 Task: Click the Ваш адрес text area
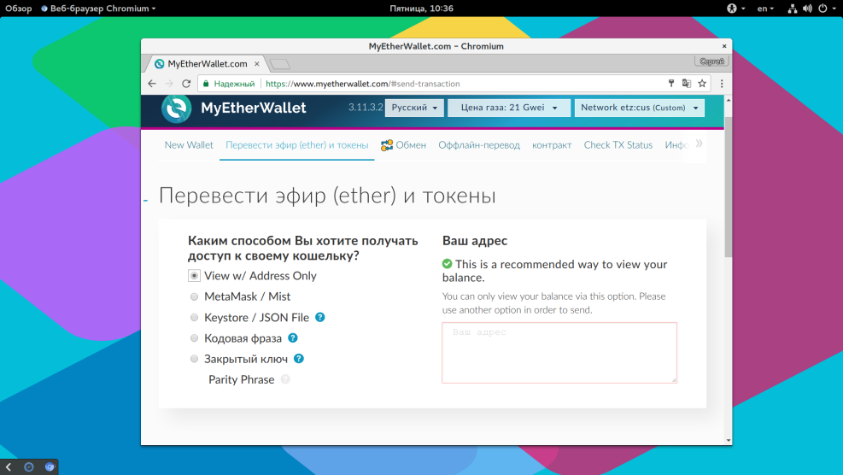click(x=559, y=353)
